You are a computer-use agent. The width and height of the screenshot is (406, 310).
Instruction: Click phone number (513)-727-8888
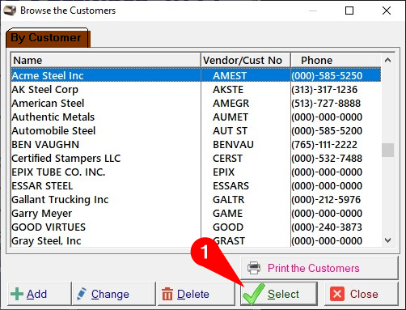[x=326, y=103]
